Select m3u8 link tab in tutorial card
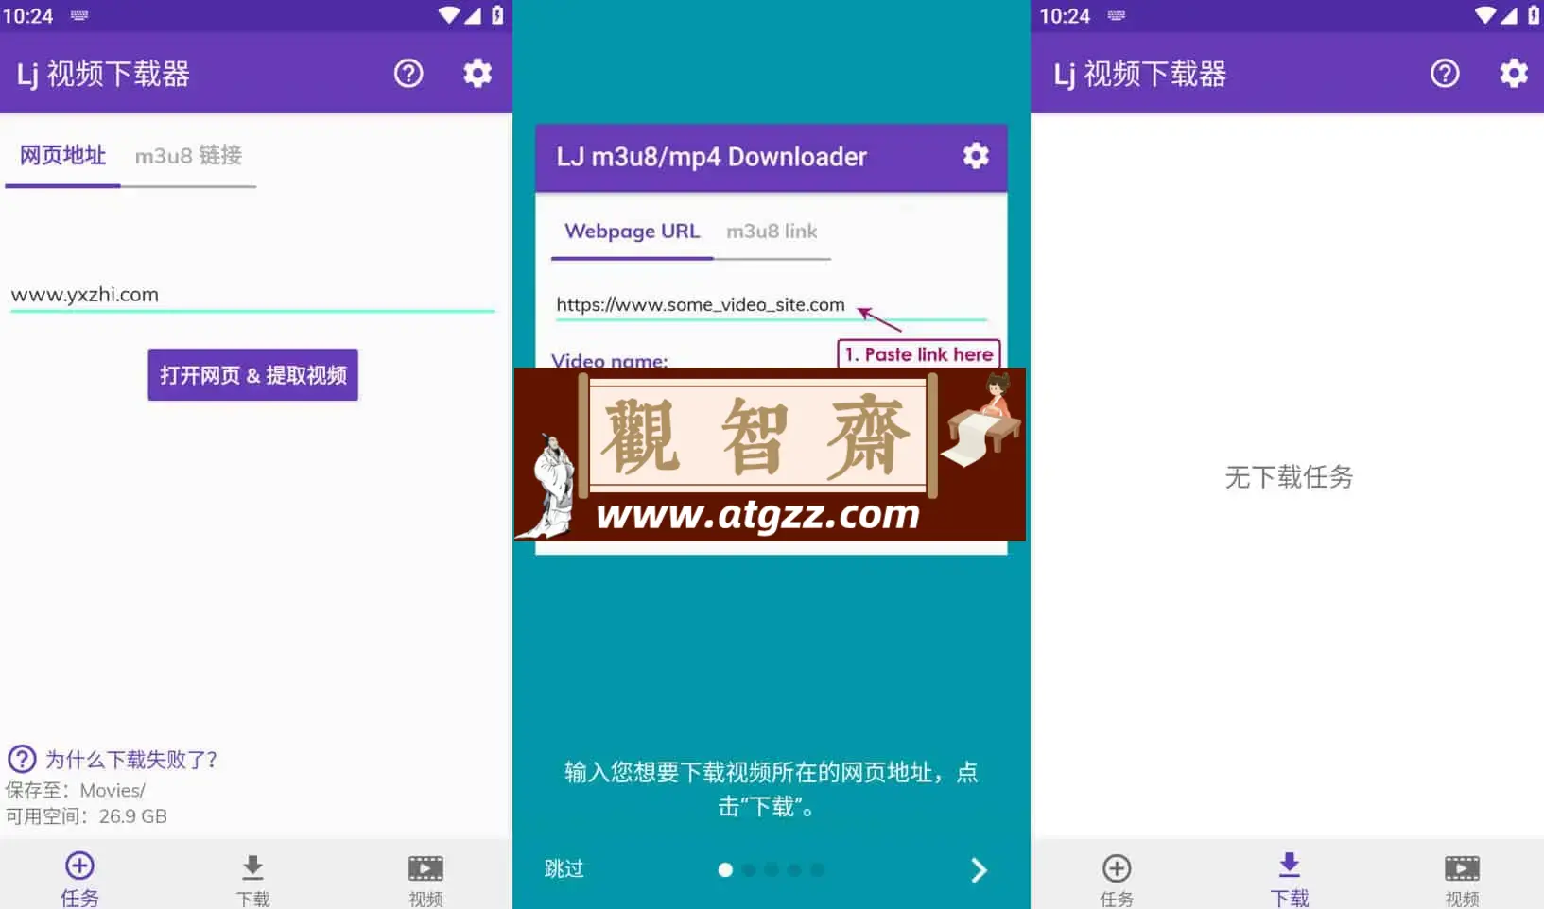Viewport: 1544px width, 909px height. [772, 232]
